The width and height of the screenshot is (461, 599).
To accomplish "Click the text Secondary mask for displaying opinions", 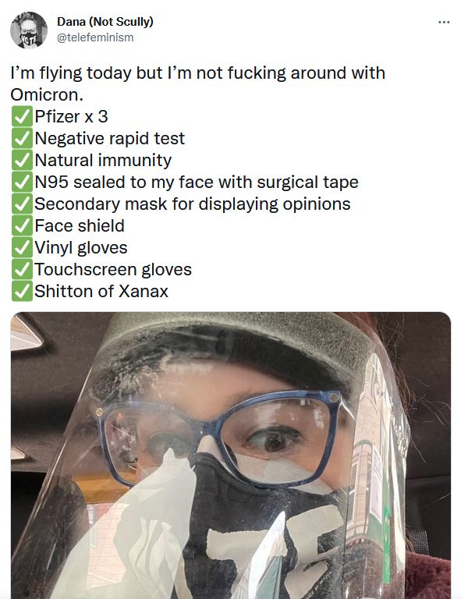I will click(193, 204).
